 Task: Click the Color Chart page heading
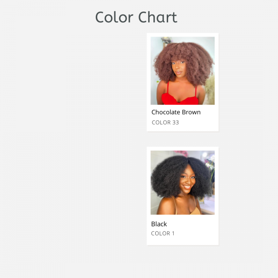click(x=136, y=17)
